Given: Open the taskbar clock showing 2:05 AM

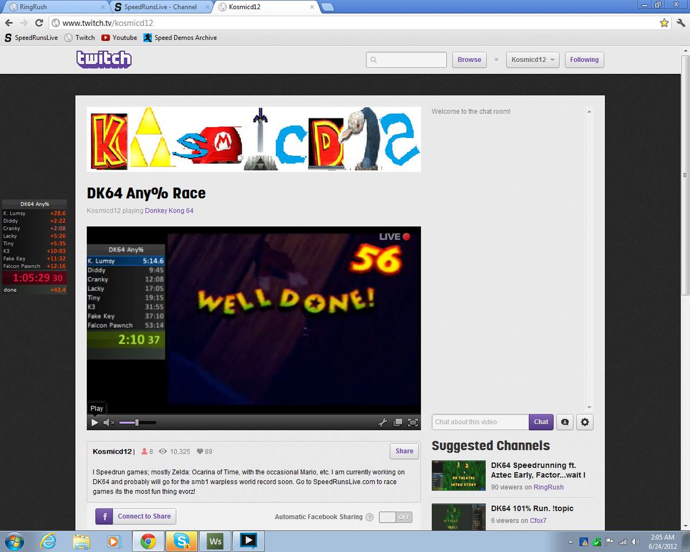Looking at the screenshot, I should click(x=662, y=542).
